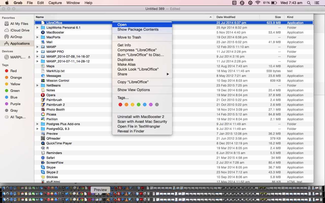Screen dimensions: 325x203
Task: Select All My Files in sidebar
Action: (x=17, y=24)
